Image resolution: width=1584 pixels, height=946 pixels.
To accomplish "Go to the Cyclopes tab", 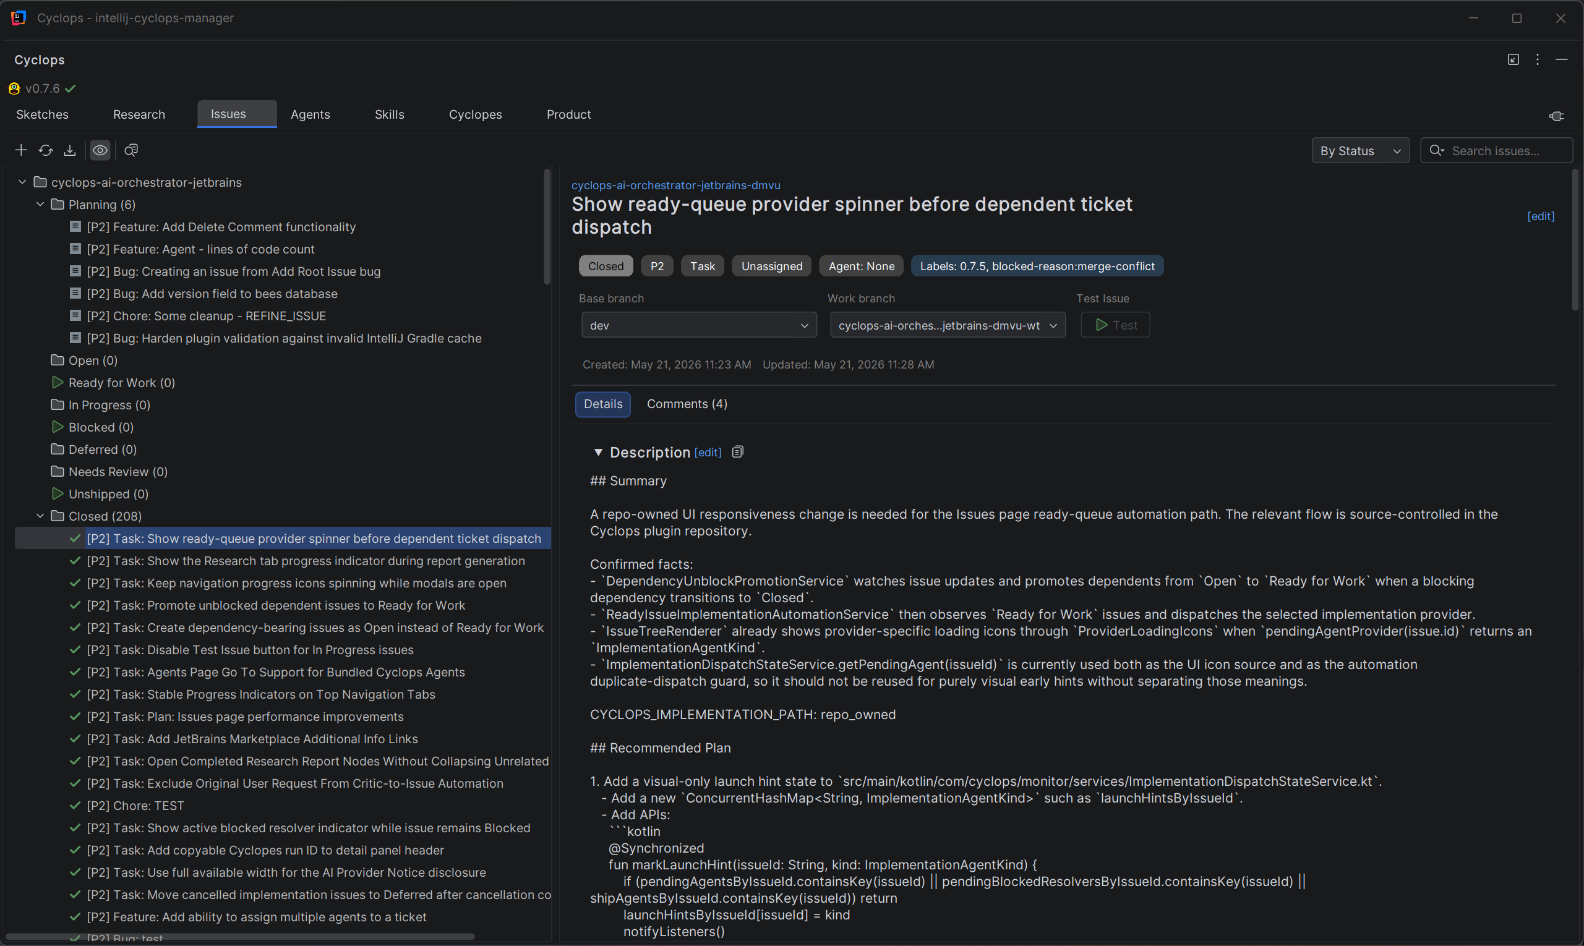I will pyautogui.click(x=476, y=114).
